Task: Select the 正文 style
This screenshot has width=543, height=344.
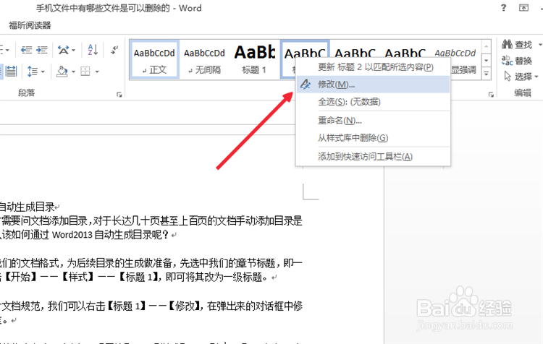Action: (x=154, y=59)
